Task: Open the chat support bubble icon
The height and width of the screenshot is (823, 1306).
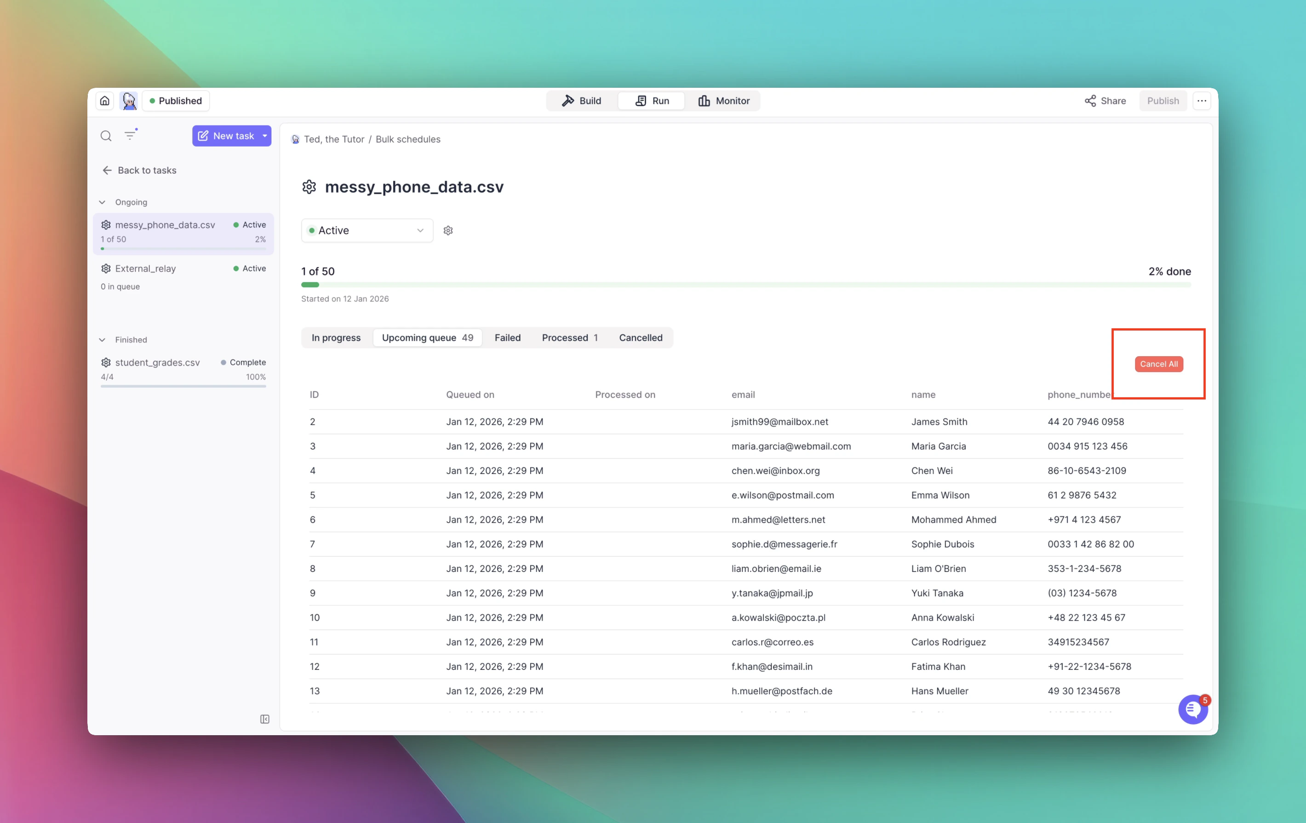Action: click(1193, 709)
